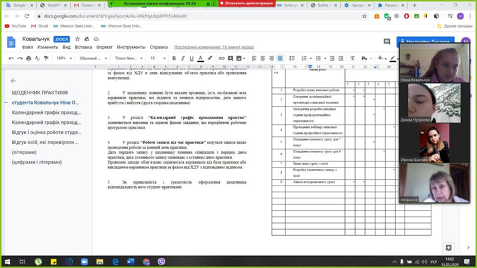Insert image toolbar icon
The image size is (477, 268).
pyautogui.click(x=238, y=58)
